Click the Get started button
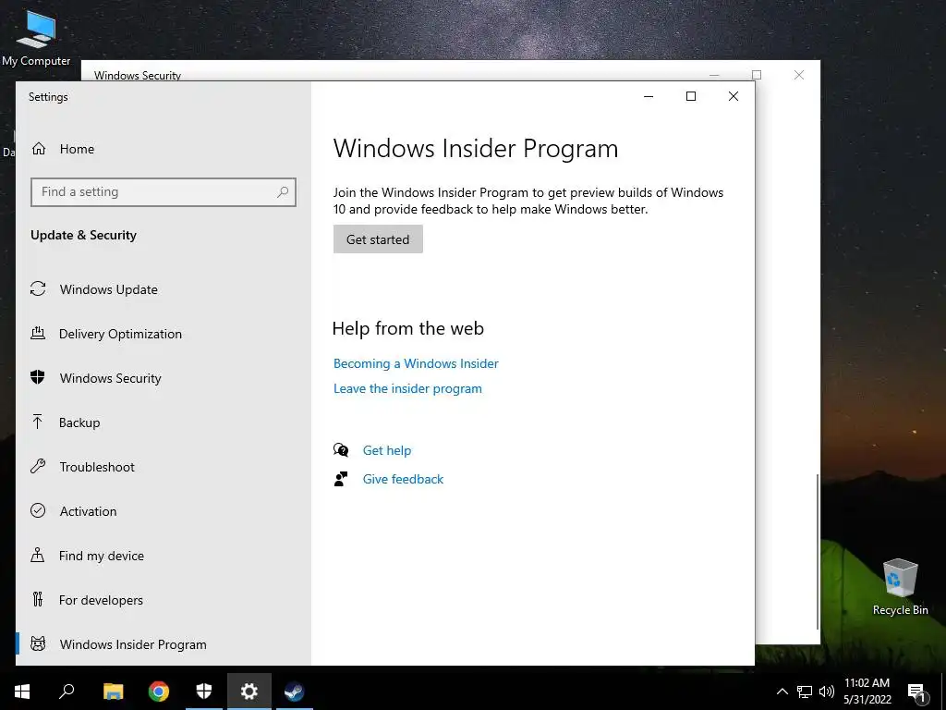This screenshot has width=946, height=710. (x=378, y=239)
